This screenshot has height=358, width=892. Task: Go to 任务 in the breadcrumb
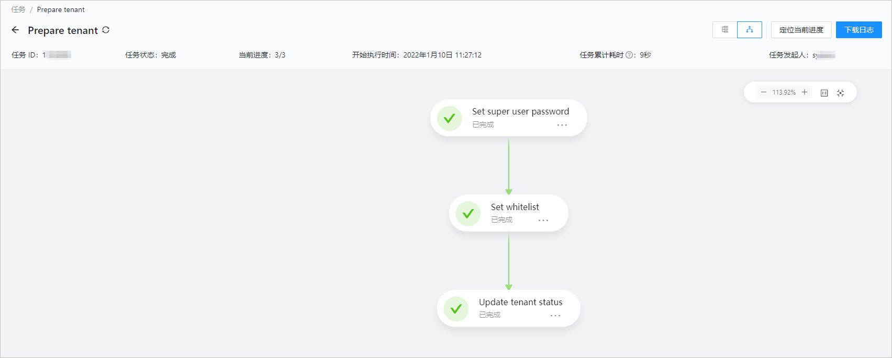(x=18, y=9)
